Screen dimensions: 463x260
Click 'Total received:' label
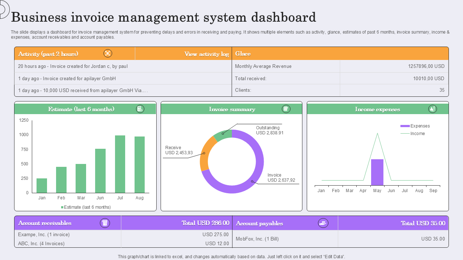coord(251,78)
